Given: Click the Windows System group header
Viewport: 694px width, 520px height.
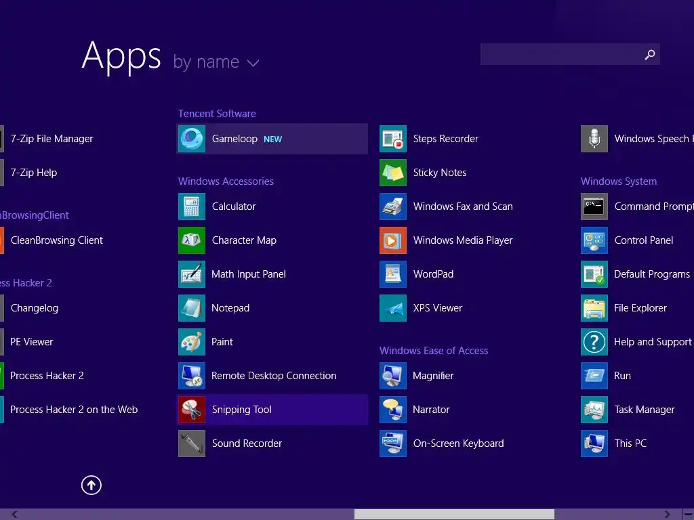Looking at the screenshot, I should [619, 181].
